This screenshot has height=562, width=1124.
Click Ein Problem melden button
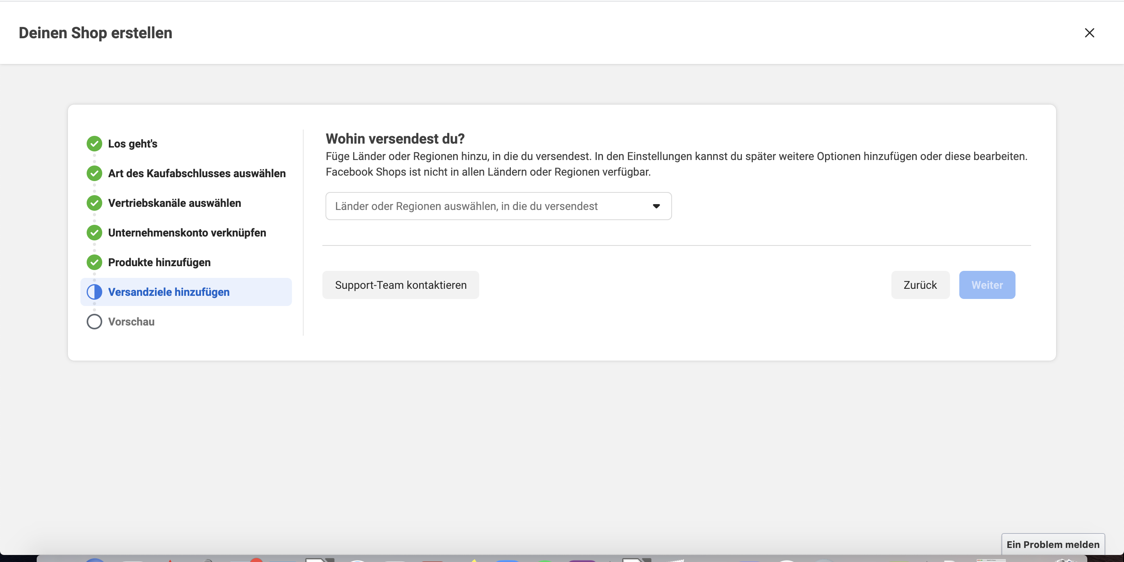[1053, 544]
